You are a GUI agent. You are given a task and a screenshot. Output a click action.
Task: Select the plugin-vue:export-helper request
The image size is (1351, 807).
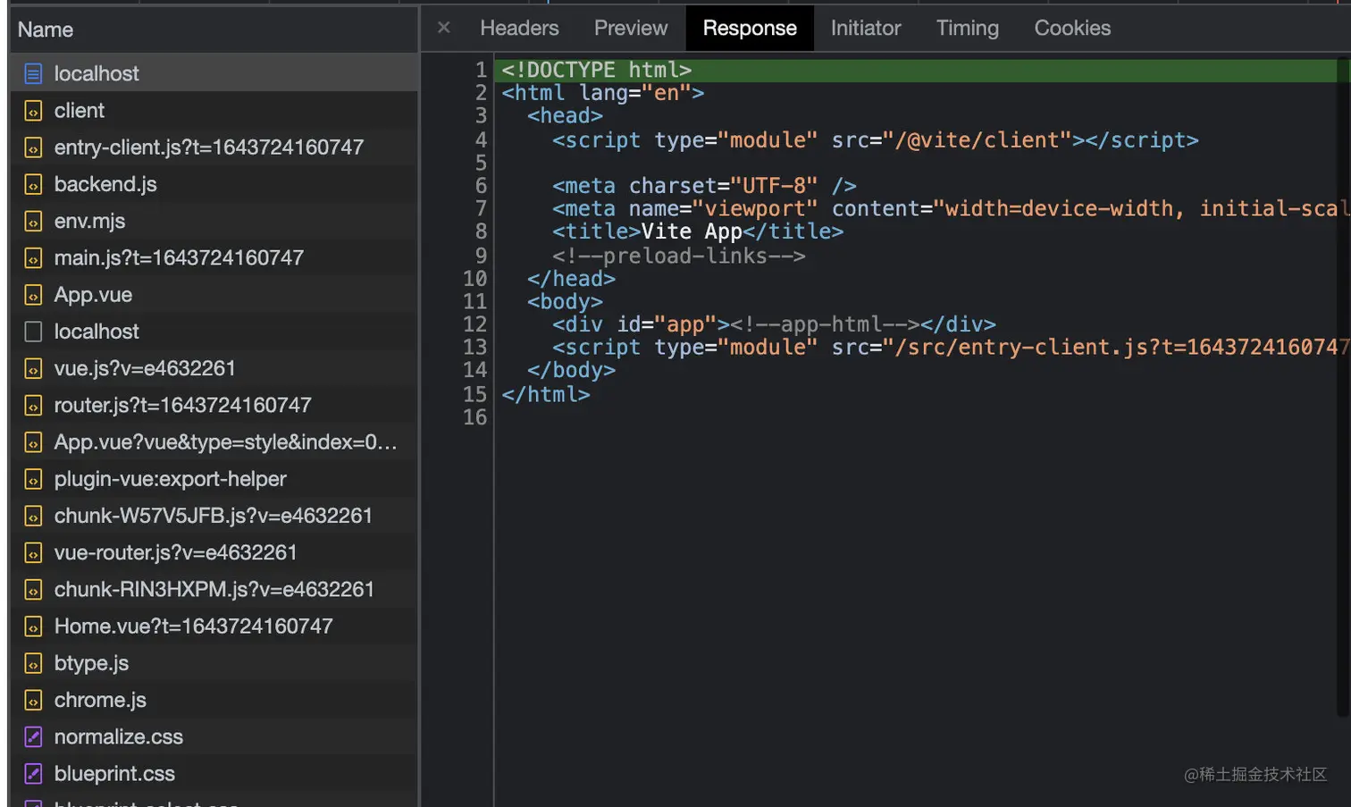[x=214, y=479]
